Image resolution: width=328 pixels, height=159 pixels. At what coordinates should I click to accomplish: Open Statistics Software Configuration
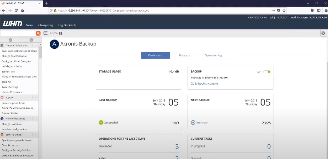coord(19,77)
